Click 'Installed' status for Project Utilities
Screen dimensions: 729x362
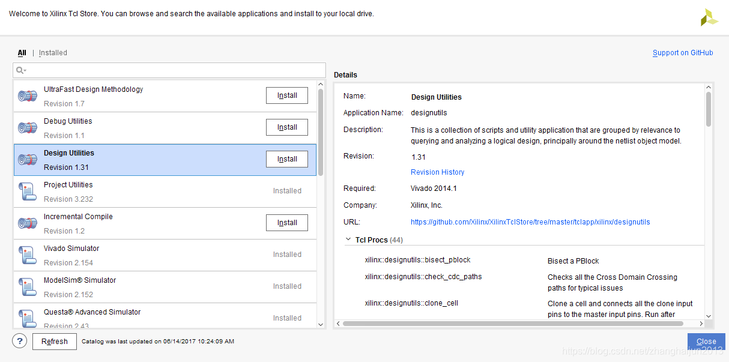[287, 191]
